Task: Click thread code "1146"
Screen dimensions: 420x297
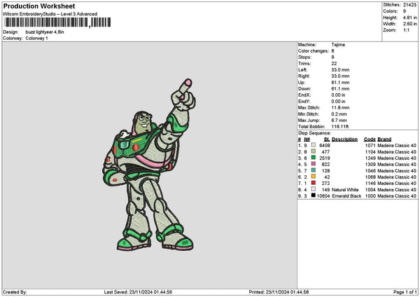Action: (x=370, y=184)
